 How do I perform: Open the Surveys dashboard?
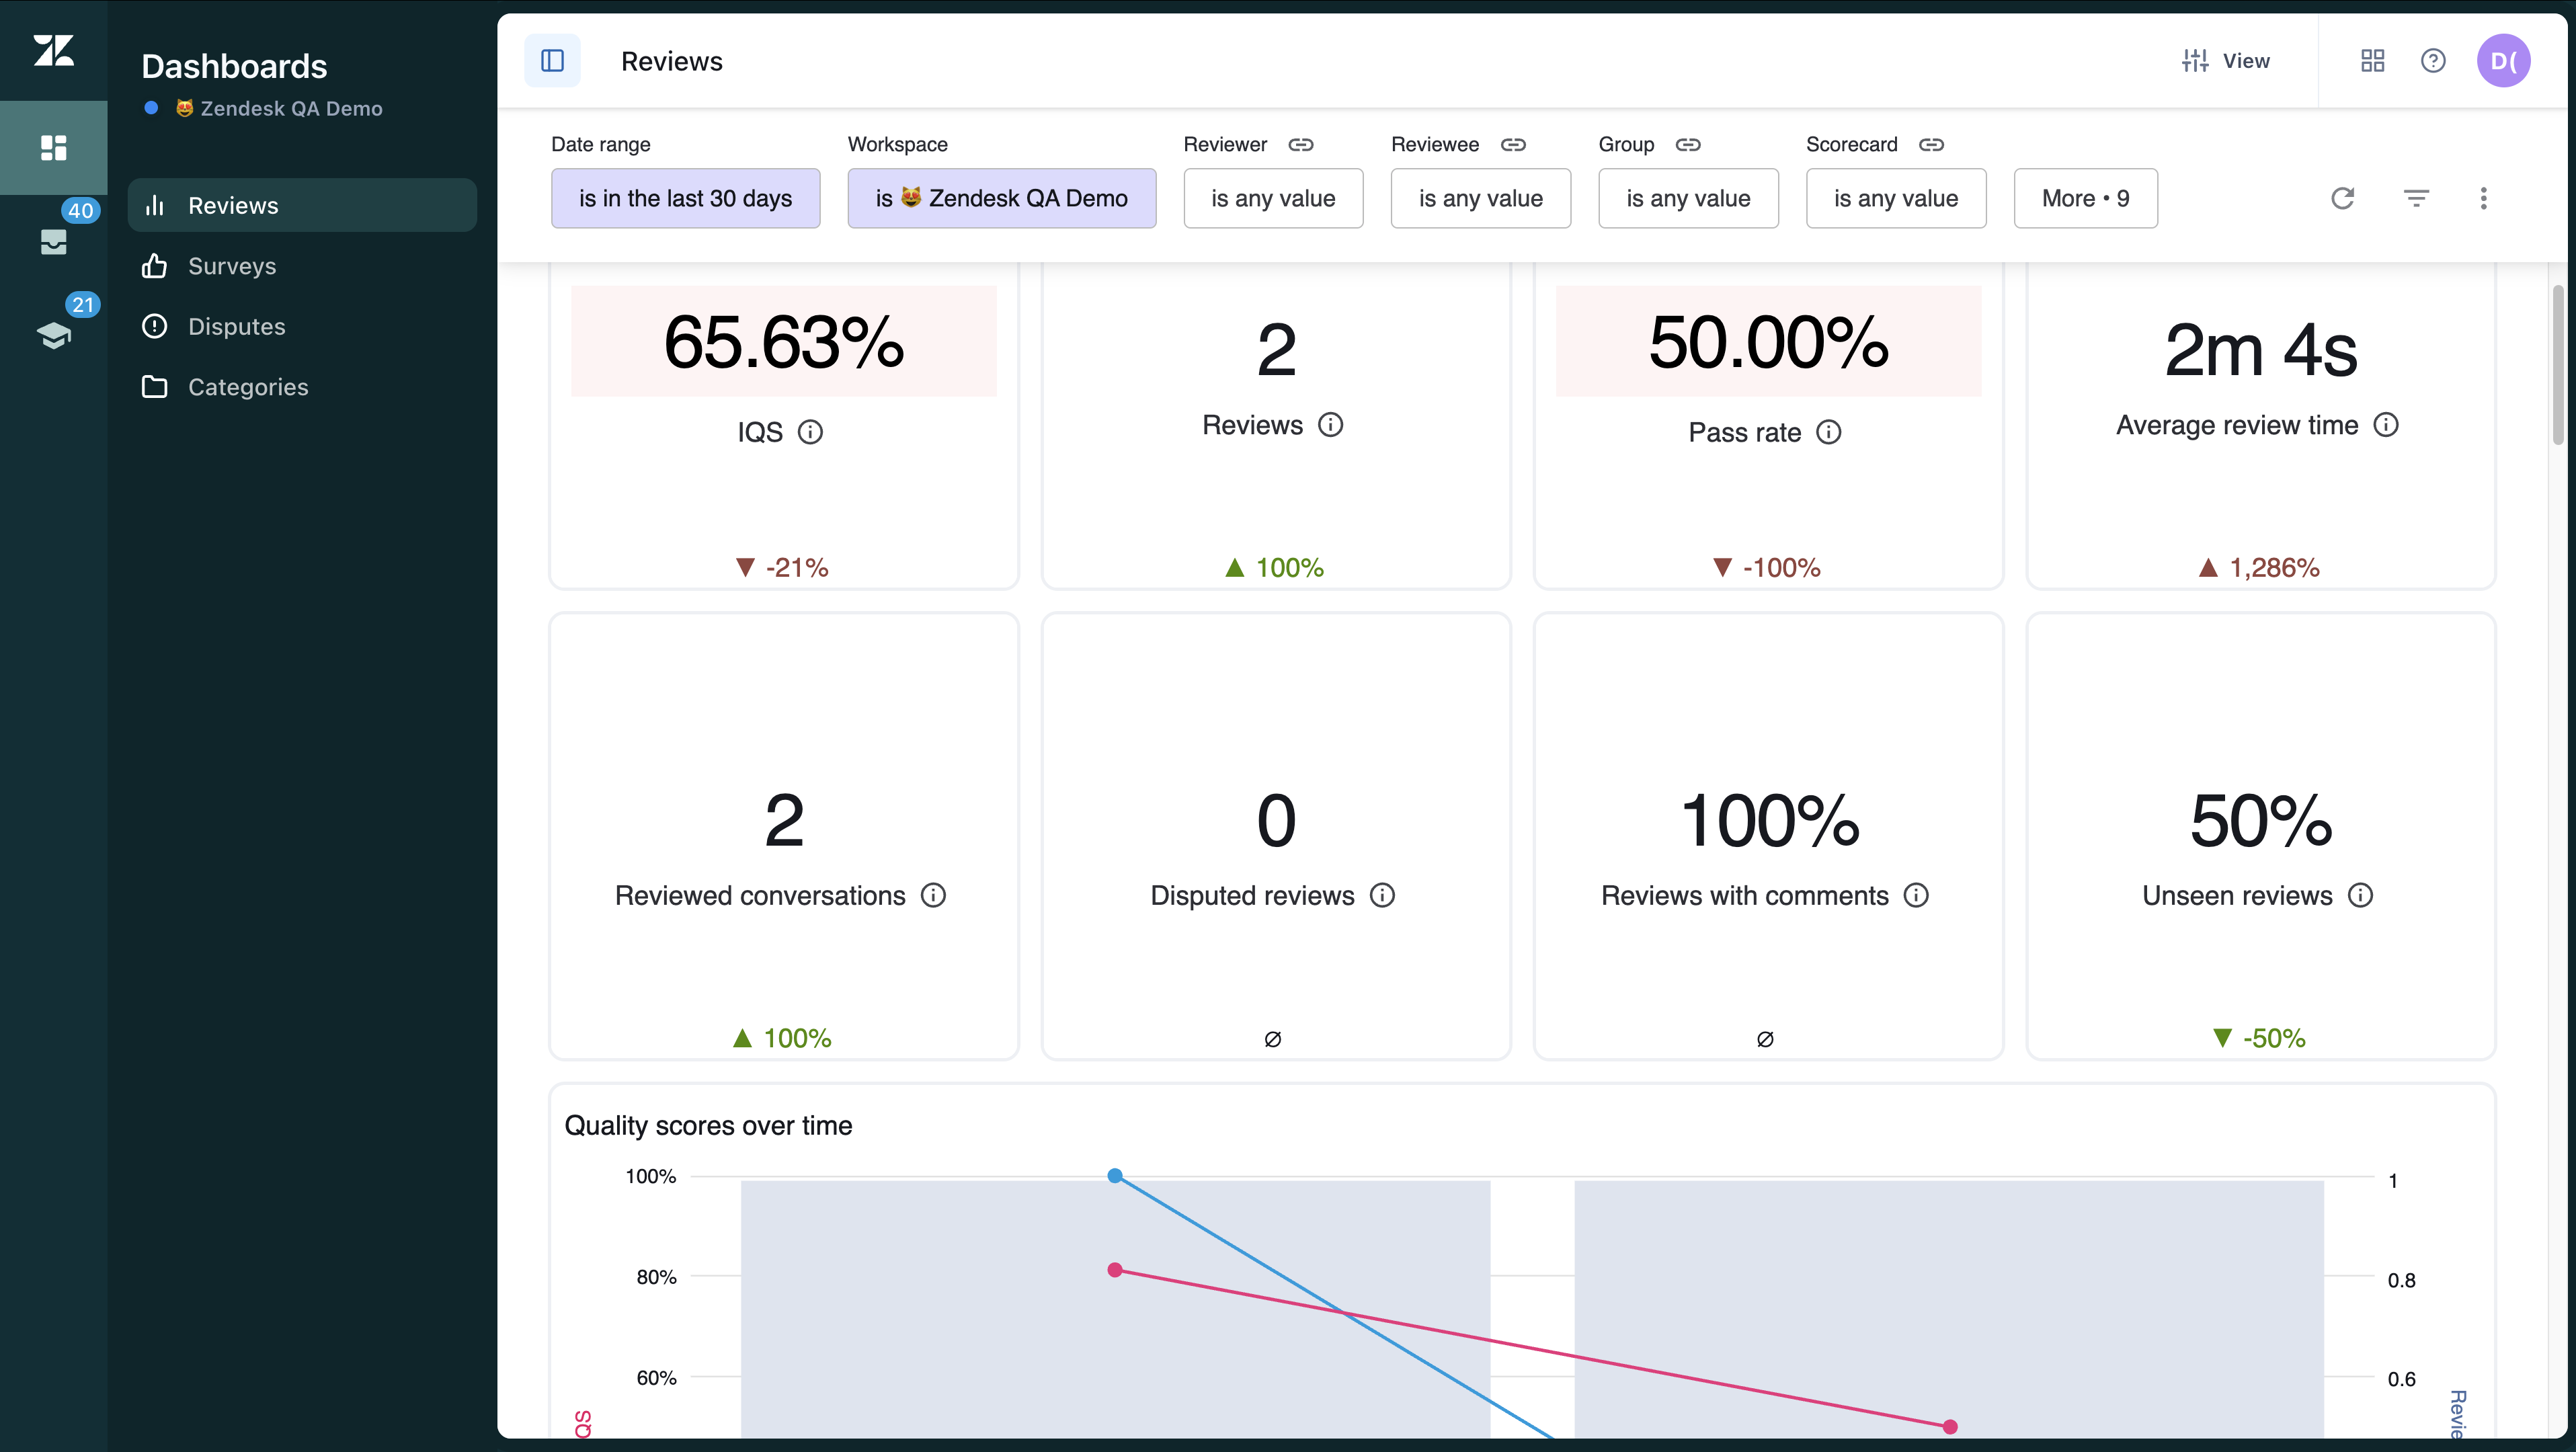(302, 266)
